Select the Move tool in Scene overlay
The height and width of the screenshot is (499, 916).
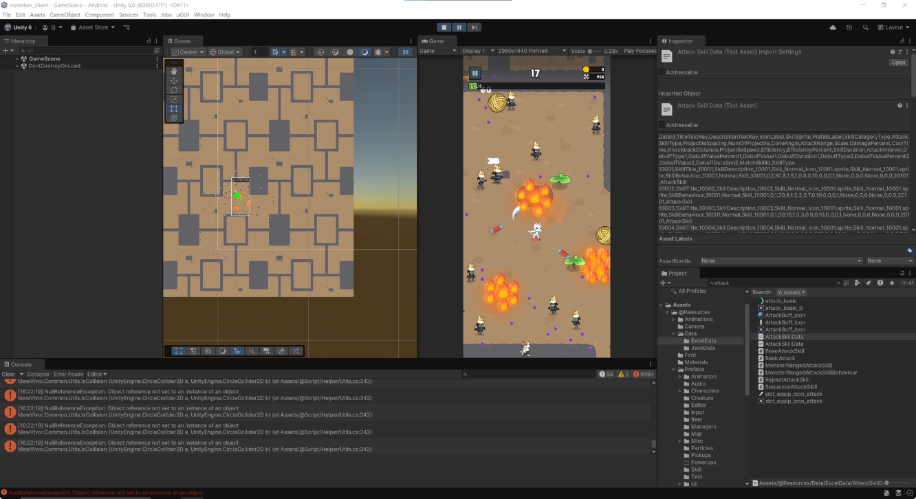(x=174, y=80)
